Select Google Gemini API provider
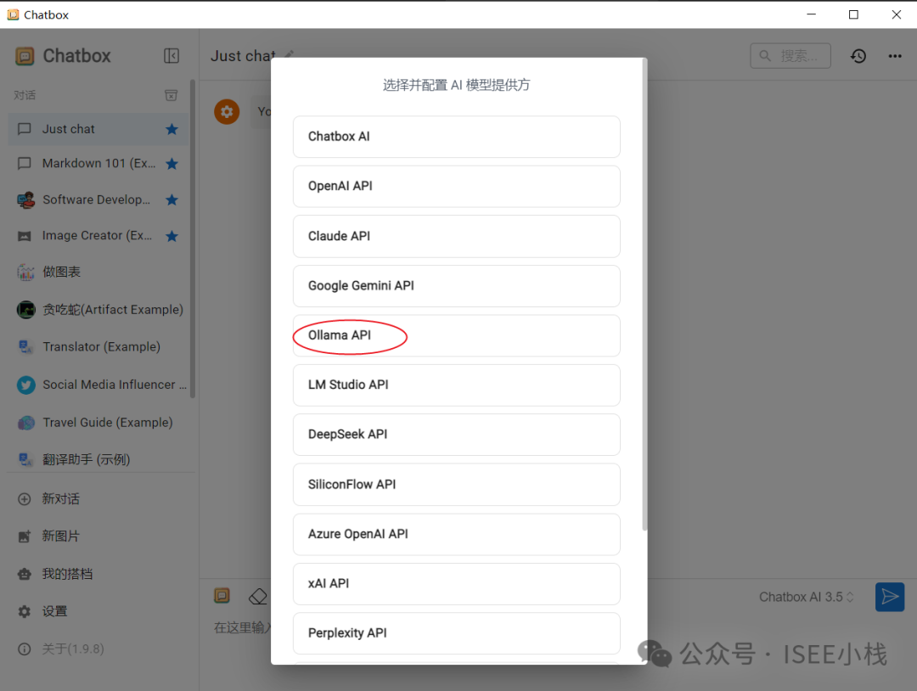Viewport: 917px width, 691px height. [456, 286]
